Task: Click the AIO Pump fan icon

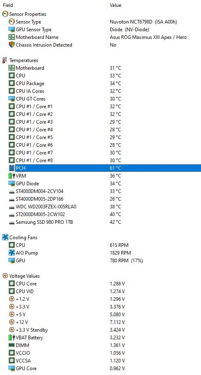Action: (12, 253)
